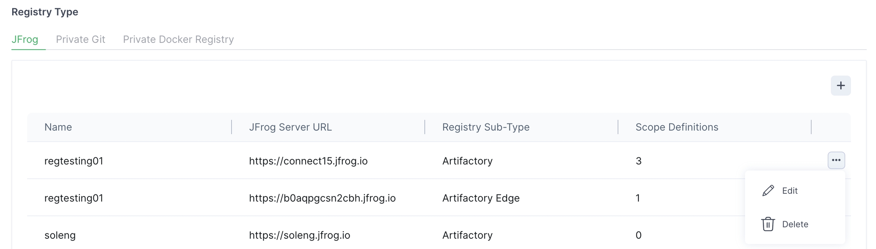Click the trash Delete icon

click(x=768, y=224)
